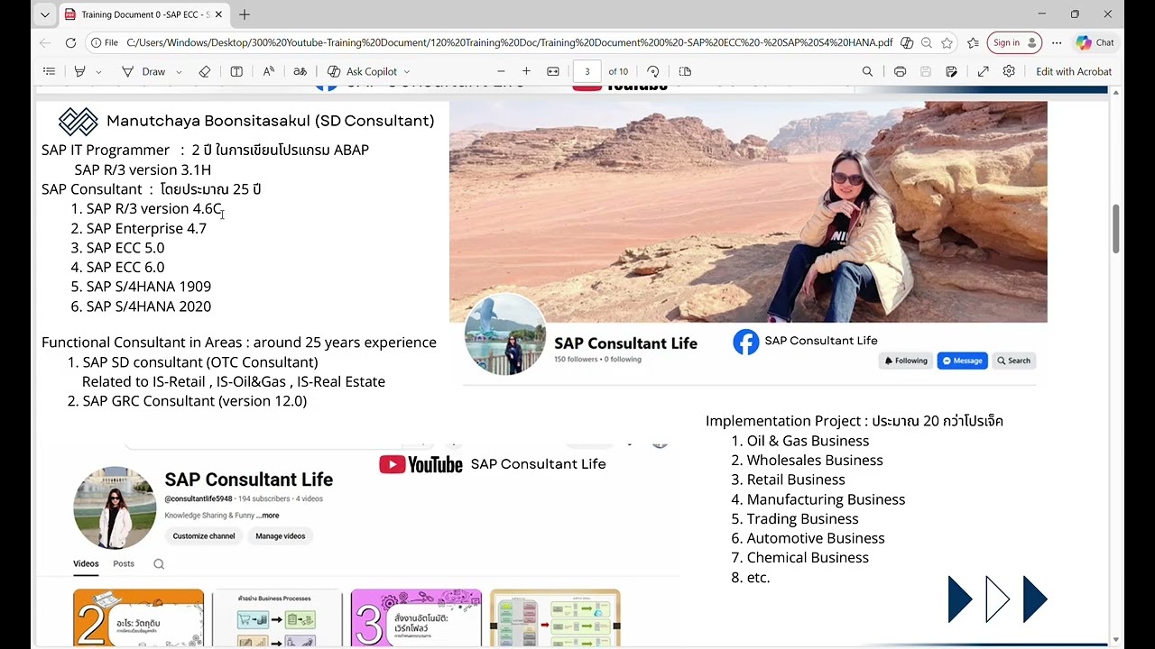This screenshot has height=649, width=1155.
Task: Switch the Page view layout
Action: (685, 71)
